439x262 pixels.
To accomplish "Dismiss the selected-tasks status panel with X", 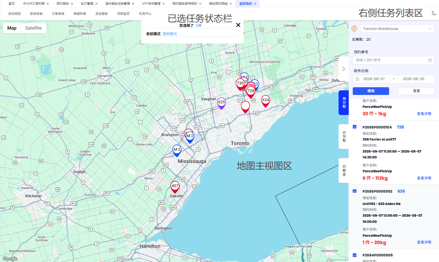I will click(238, 25).
